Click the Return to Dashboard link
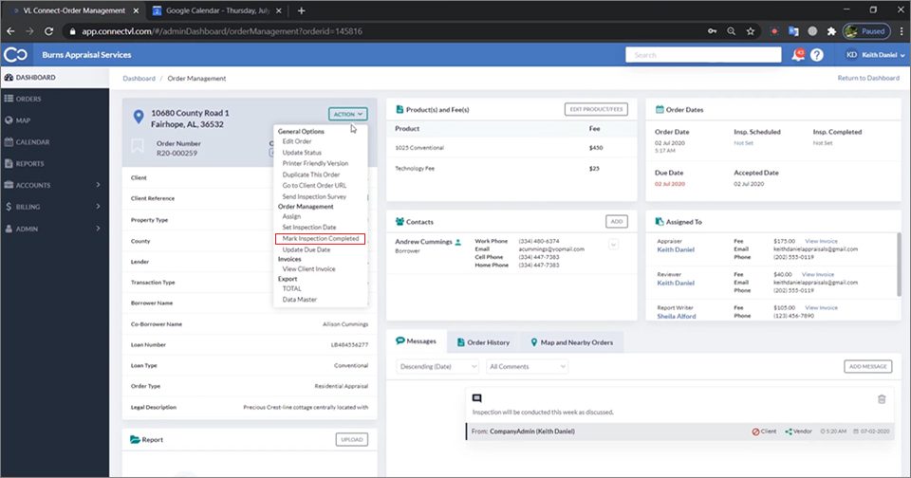Viewport: 911px width, 478px height. (x=868, y=78)
